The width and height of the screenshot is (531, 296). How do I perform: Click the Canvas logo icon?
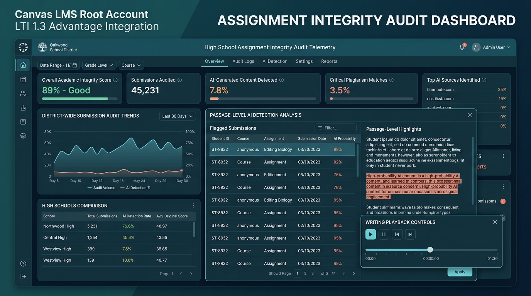point(23,47)
